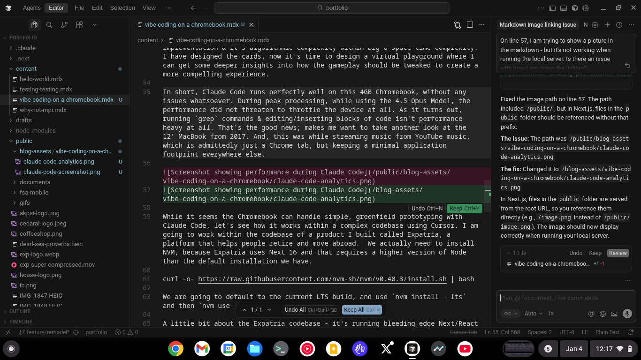Open the chat settings gear icon
The height and width of the screenshot is (360, 641).
[x=594, y=24]
